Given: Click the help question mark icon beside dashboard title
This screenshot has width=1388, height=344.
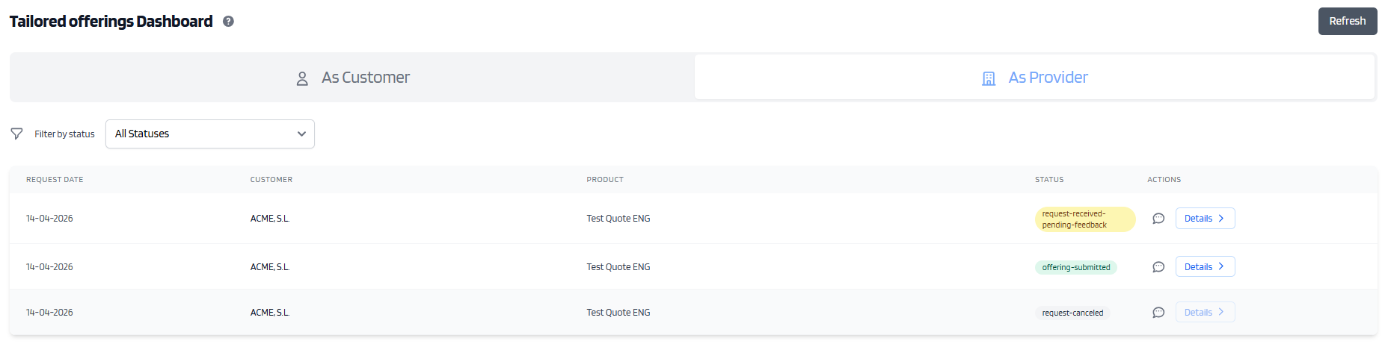Looking at the screenshot, I should 228,22.
